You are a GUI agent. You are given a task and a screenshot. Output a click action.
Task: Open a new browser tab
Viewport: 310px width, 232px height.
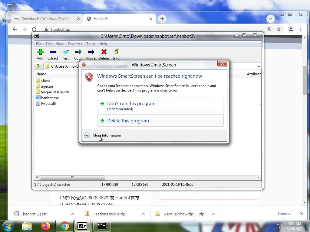click(162, 19)
